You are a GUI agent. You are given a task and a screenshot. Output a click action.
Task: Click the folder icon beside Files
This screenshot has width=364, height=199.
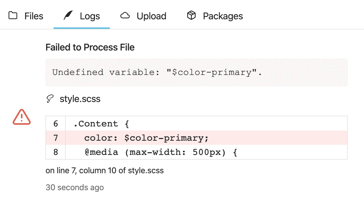(13, 16)
